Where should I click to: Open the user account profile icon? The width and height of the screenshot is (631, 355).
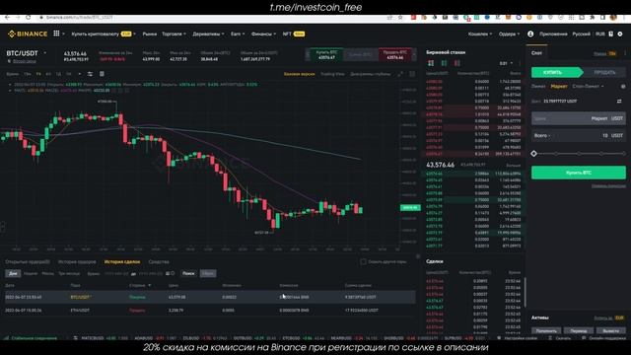coord(530,34)
